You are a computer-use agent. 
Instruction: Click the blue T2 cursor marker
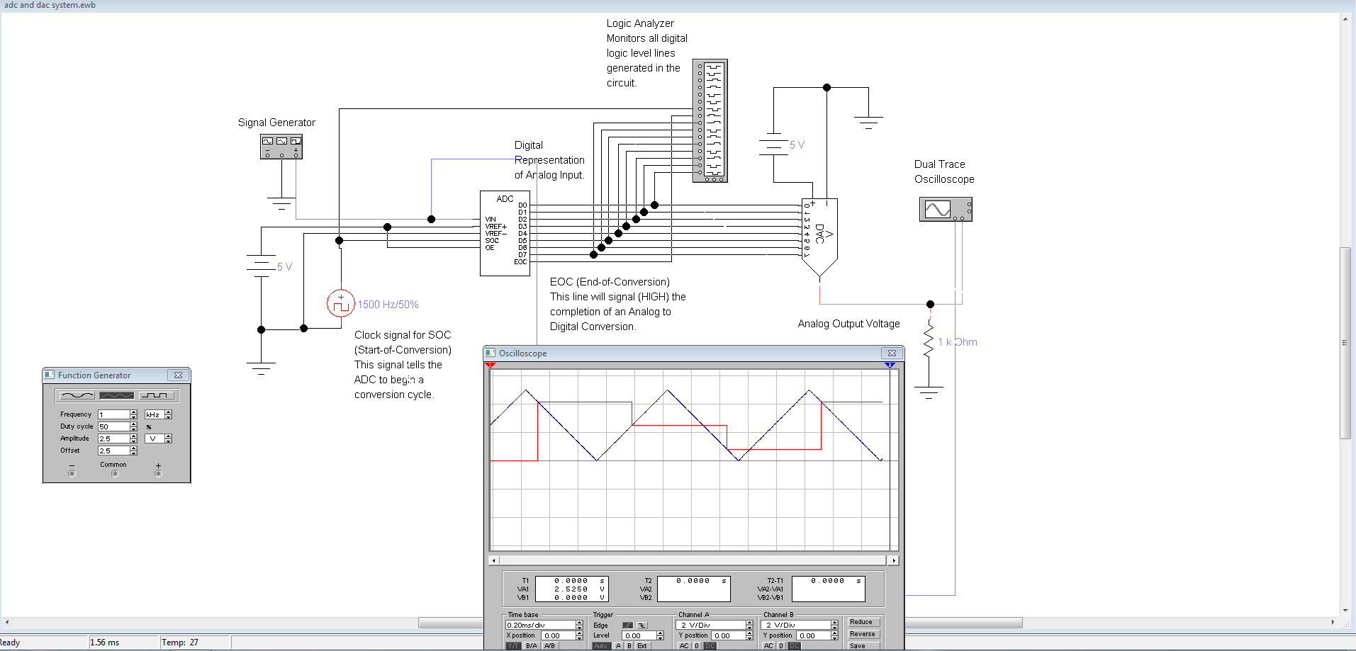pyautogui.click(x=890, y=366)
